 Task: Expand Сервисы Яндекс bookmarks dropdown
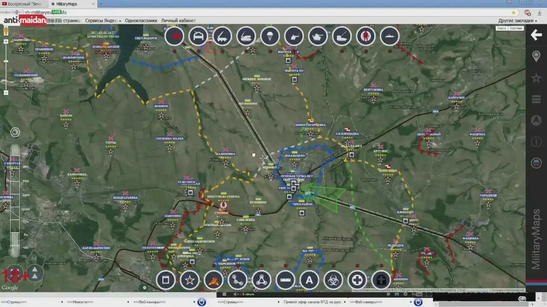pos(103,20)
